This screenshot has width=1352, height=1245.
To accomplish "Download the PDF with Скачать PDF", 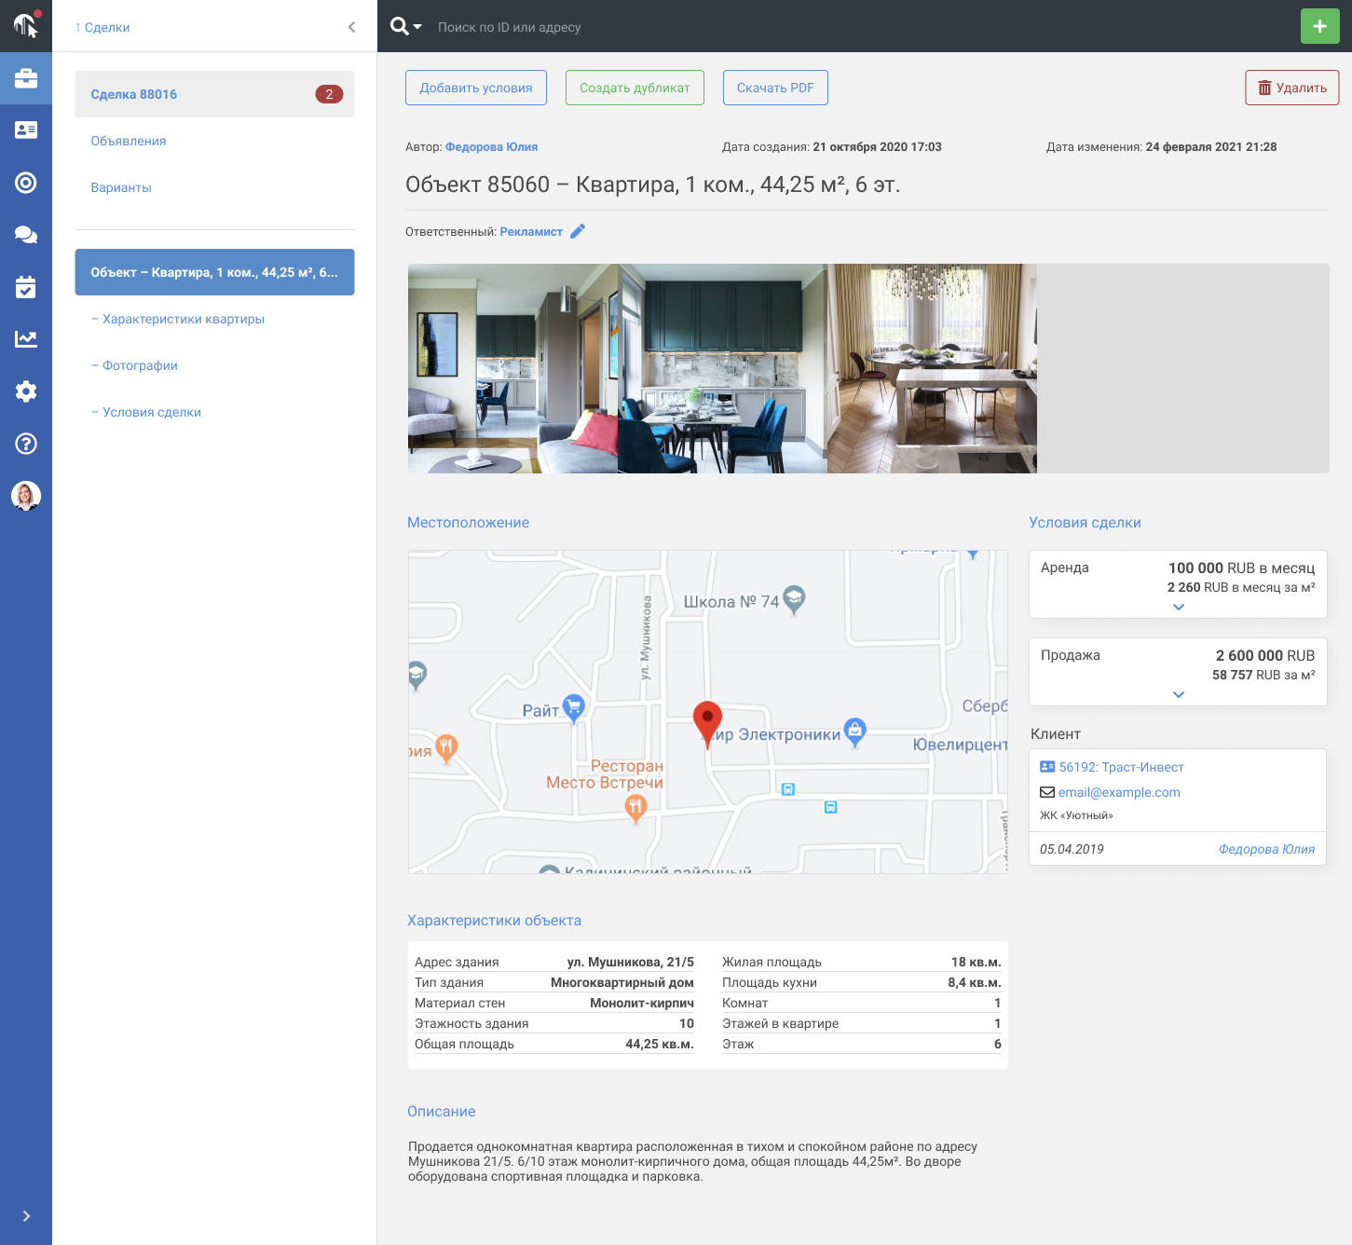I will pos(775,88).
